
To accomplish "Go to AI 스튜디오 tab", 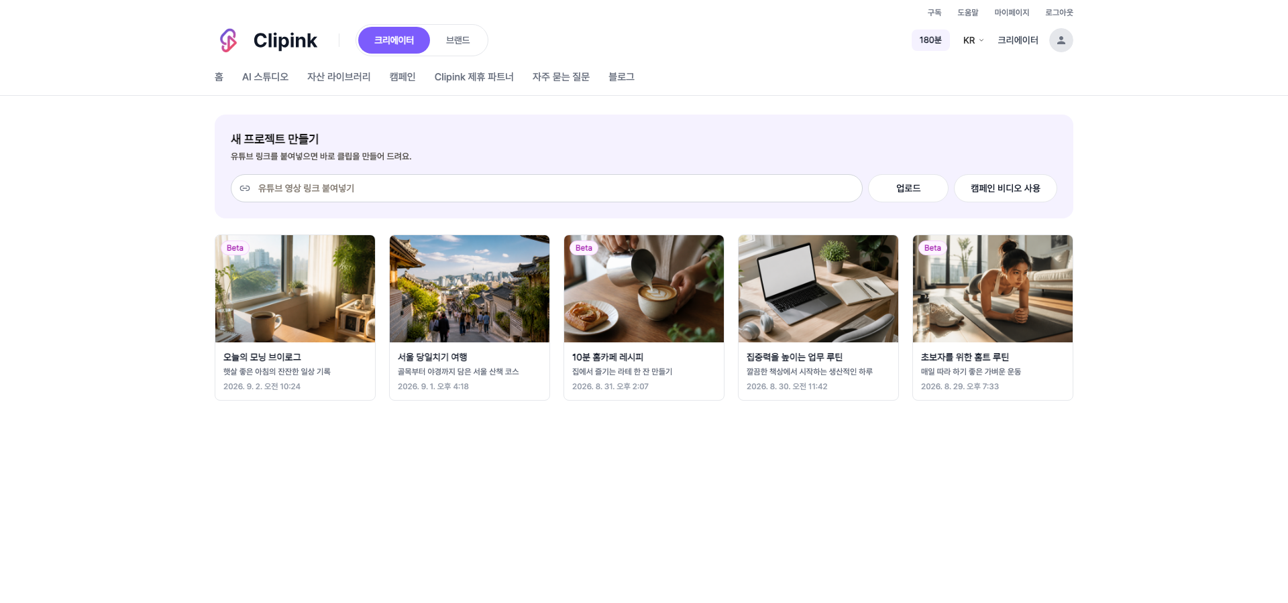I will (x=265, y=77).
